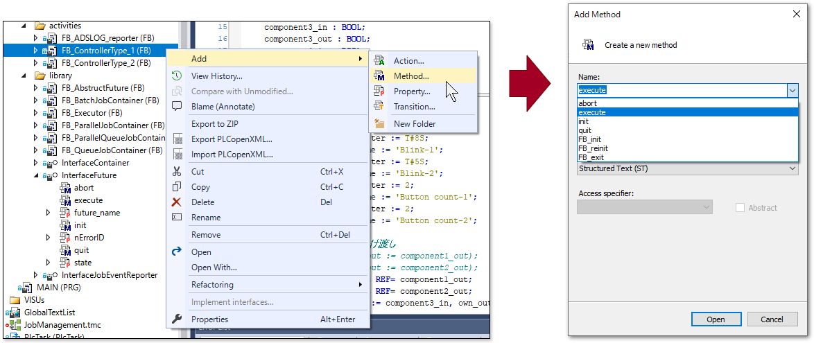Select FB_exit in the name list

click(x=687, y=157)
